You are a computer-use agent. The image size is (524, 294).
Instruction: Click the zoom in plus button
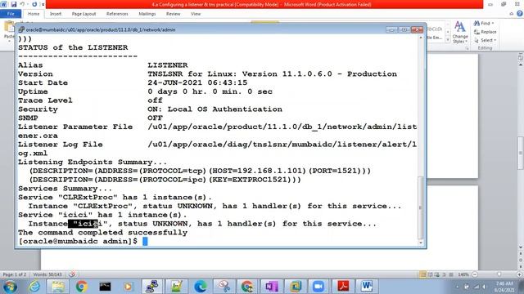(x=519, y=274)
